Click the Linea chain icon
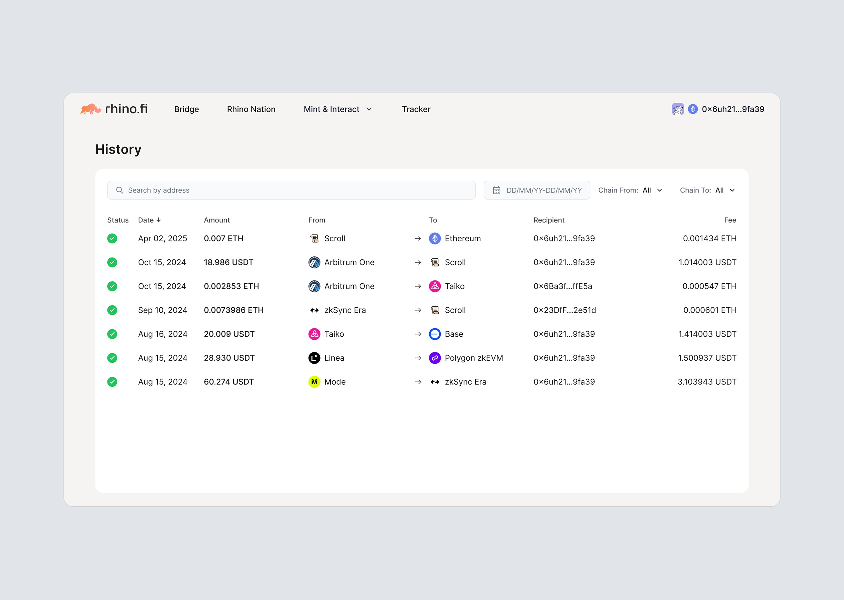This screenshot has width=844, height=600. (314, 358)
